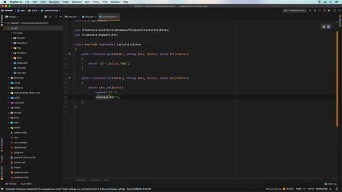Expand the Console folder
The width and height of the screenshot is (342, 192).
coord(12,38)
